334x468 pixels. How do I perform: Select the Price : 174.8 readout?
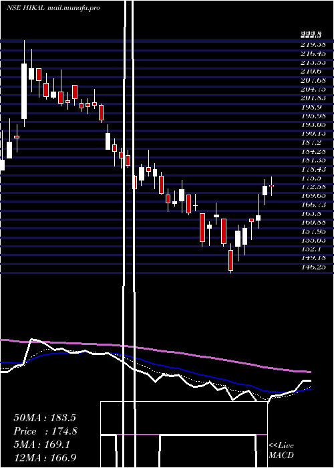[x=45, y=431]
